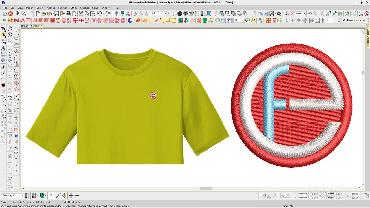Print the design with printer icon
The height and width of the screenshot is (208, 370).
tap(69, 14)
